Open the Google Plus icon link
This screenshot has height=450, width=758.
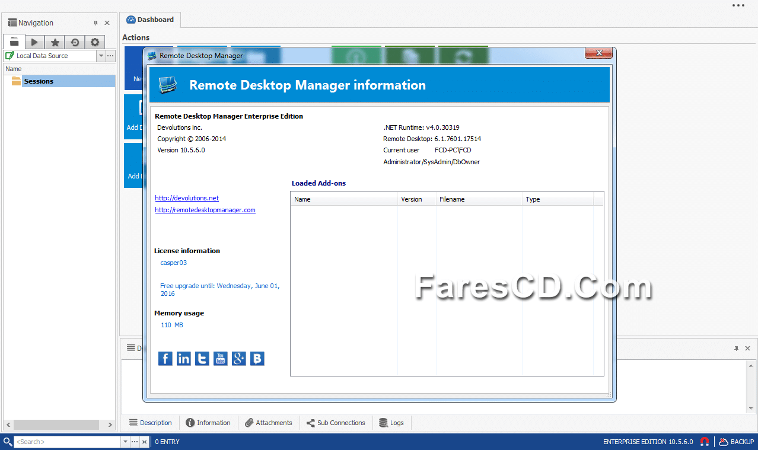[239, 359]
